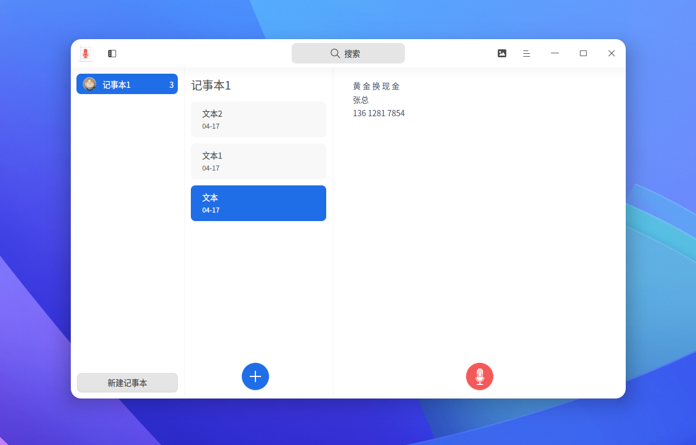696x445 pixels.
Task: Click the phone number 136 1281 7854
Action: [378, 113]
